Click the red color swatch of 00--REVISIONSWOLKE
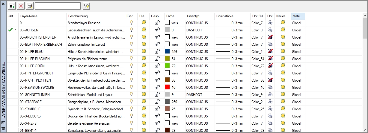The height and width of the screenshot is (133, 368). [x=167, y=87]
